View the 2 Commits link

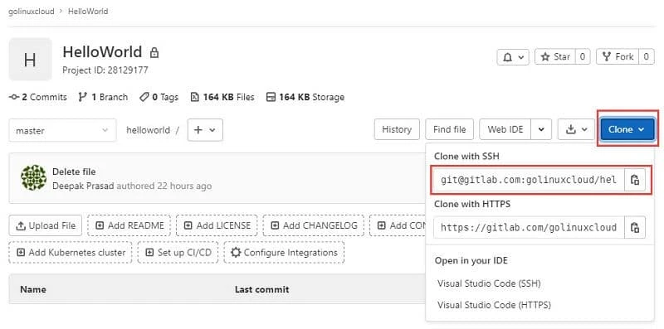pyautogui.click(x=37, y=97)
